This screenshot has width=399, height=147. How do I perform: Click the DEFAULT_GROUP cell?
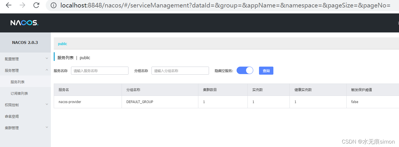pos(140,102)
